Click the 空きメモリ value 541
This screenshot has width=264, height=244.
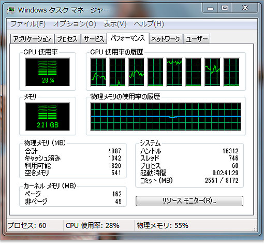(x=116, y=173)
